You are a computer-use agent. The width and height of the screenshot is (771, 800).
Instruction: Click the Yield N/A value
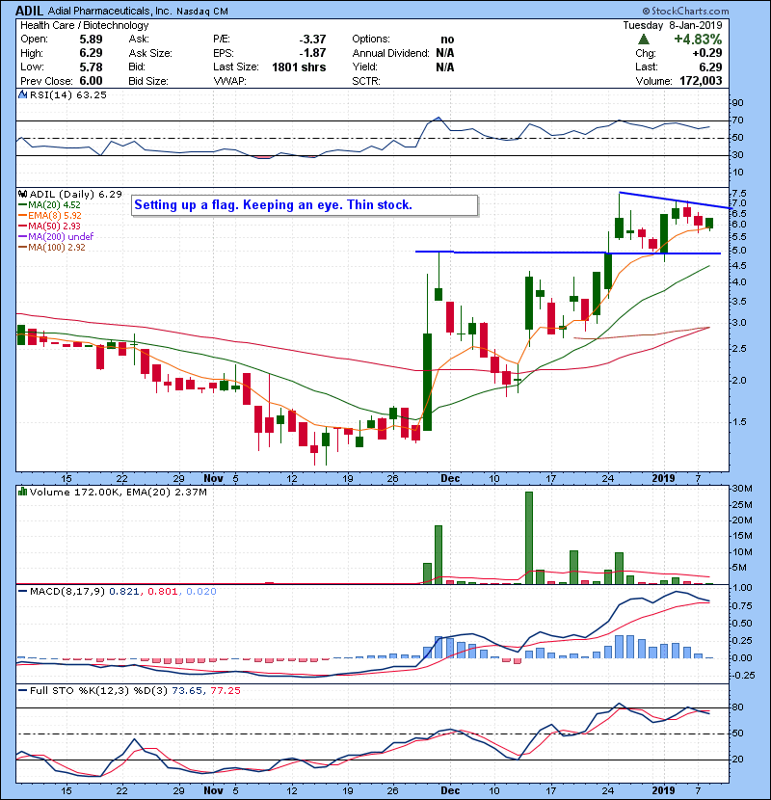click(445, 67)
